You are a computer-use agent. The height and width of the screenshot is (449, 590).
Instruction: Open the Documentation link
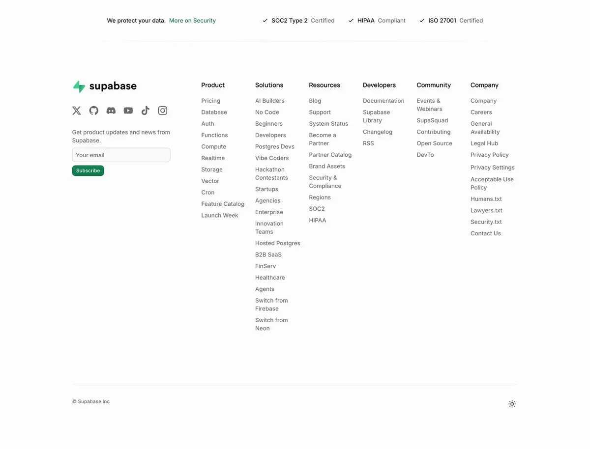coord(383,101)
